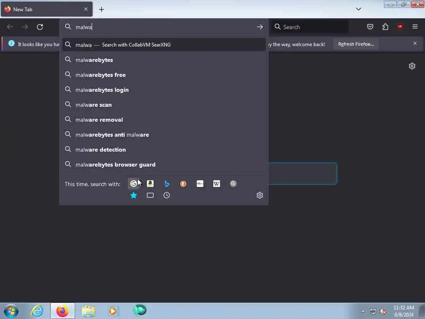Open the clock showing 11:32 AM

(x=404, y=311)
